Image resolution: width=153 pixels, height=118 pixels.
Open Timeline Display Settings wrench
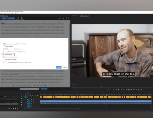35,96
